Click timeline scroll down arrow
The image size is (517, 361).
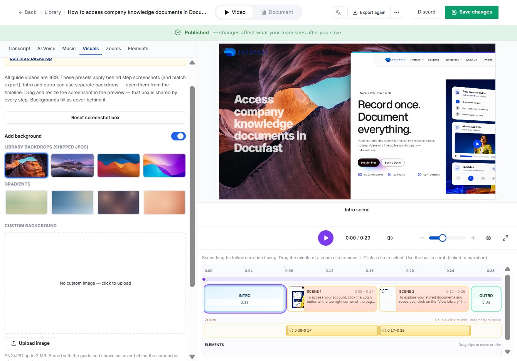pos(507,351)
